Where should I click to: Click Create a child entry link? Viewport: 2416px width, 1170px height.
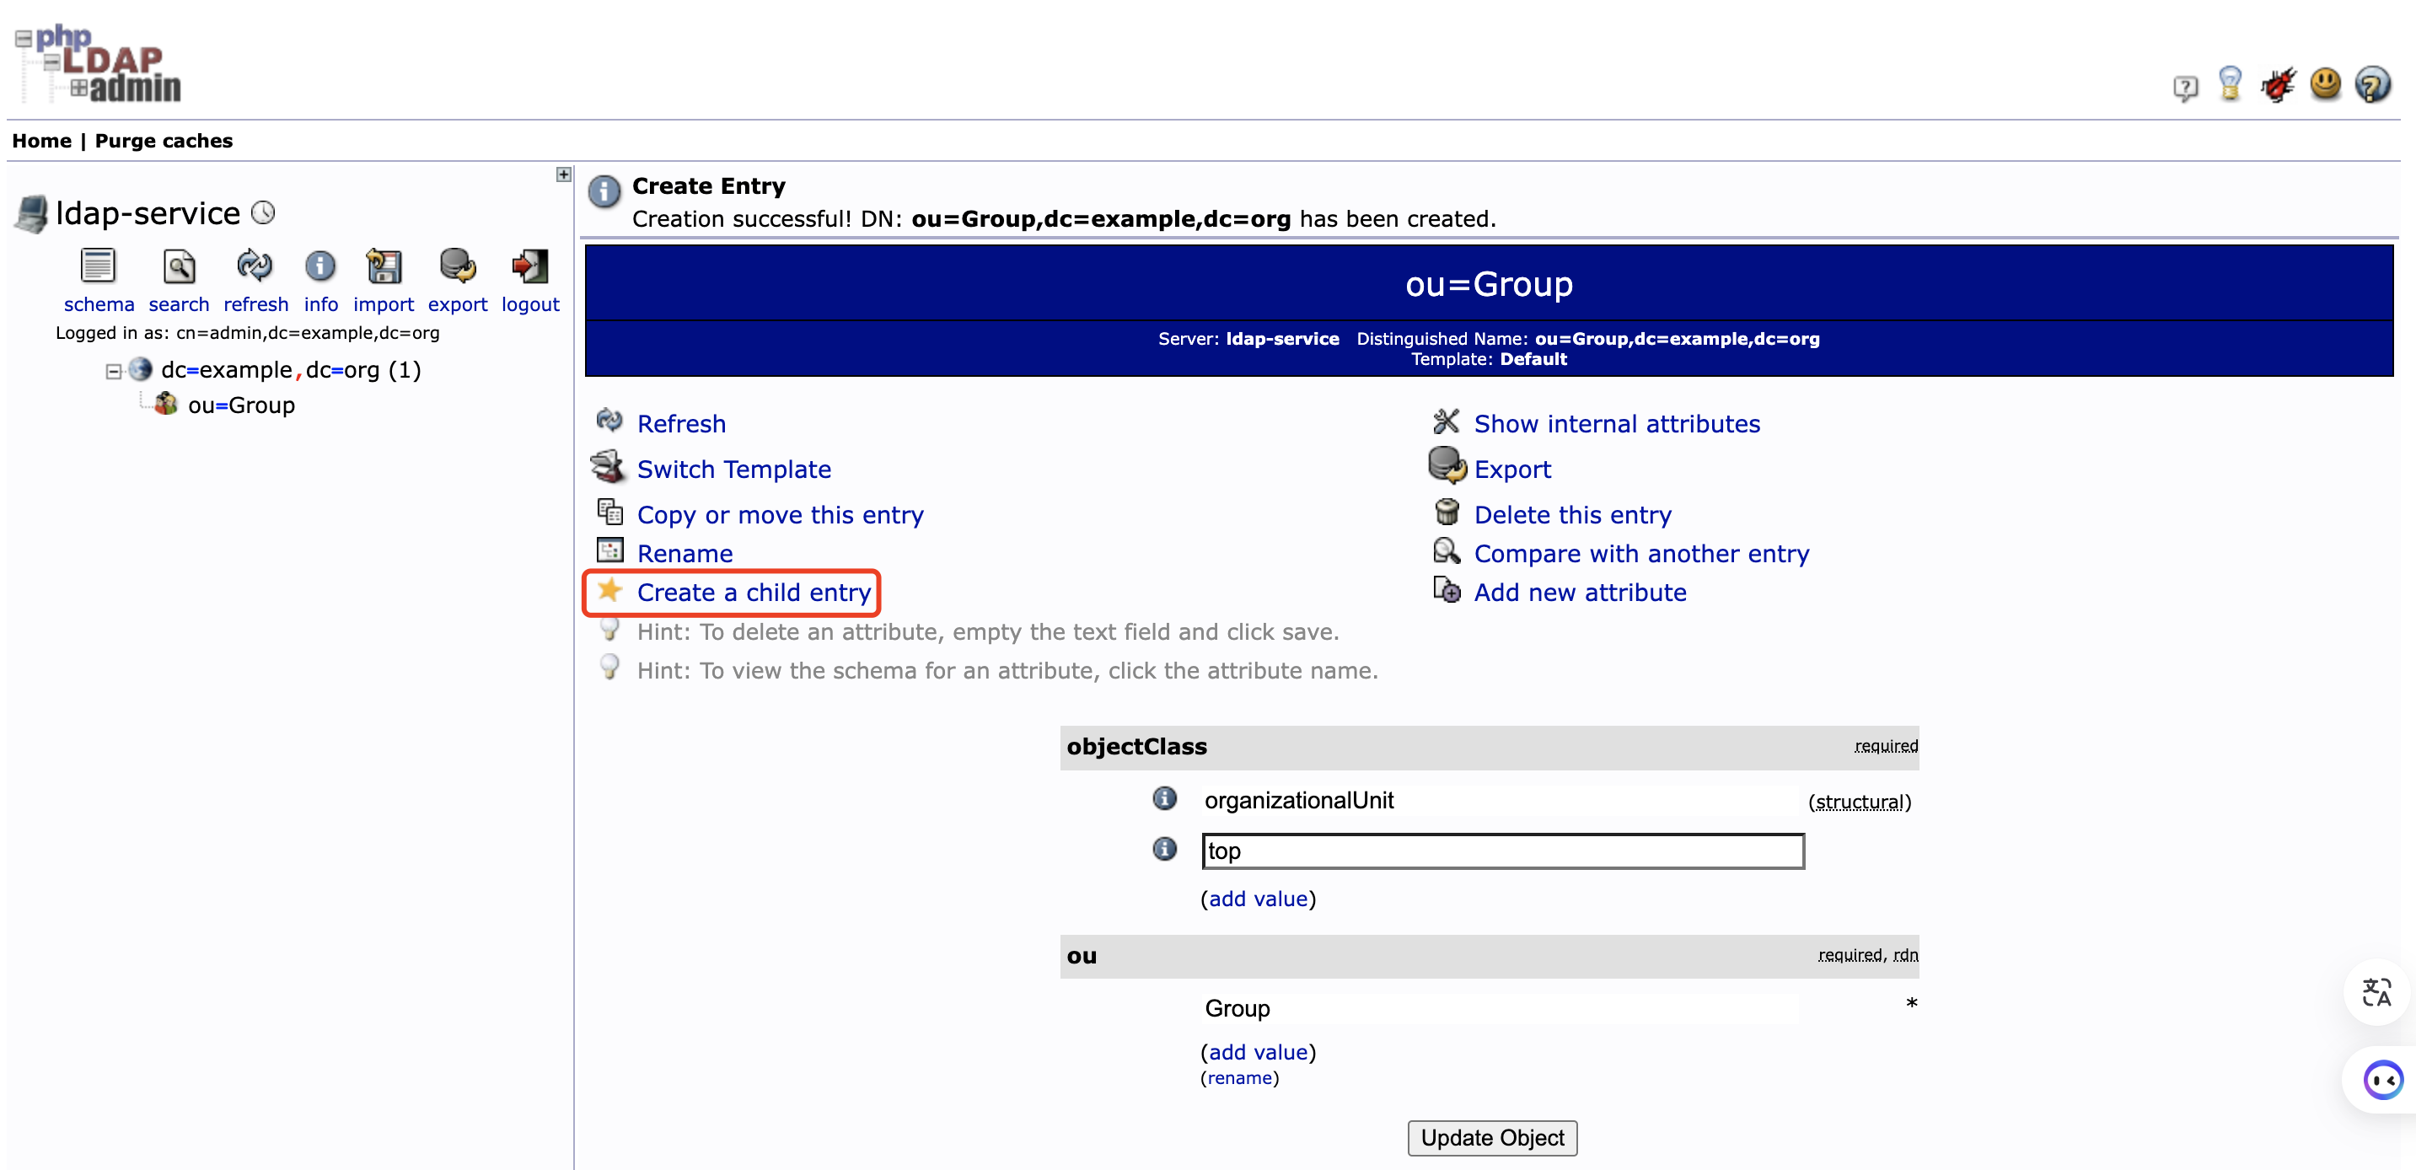coord(755,592)
